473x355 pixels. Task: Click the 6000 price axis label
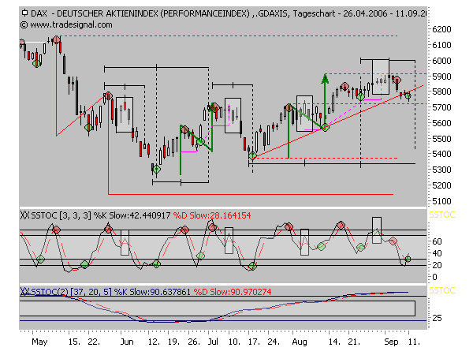(x=441, y=61)
